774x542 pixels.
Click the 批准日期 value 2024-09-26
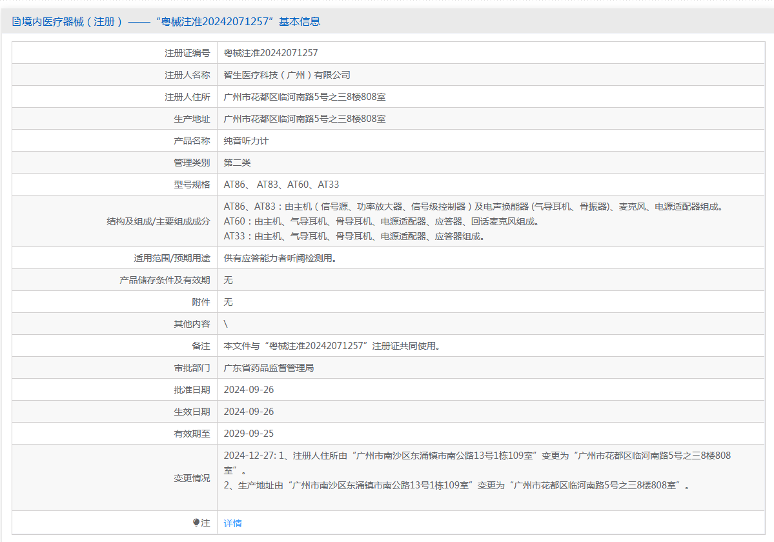click(x=249, y=390)
